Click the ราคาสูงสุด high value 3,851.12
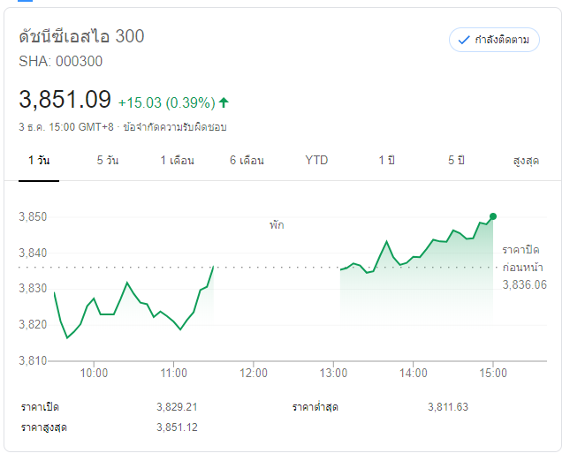The height and width of the screenshot is (461, 570). point(176,427)
